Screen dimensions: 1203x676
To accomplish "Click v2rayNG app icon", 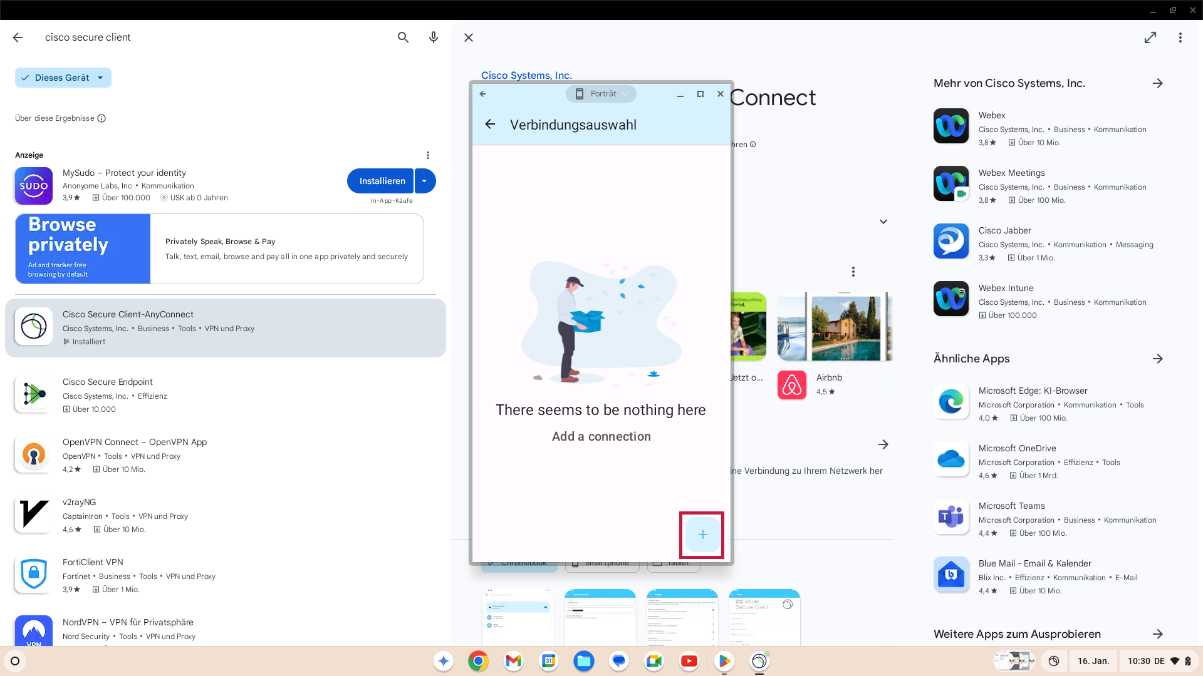I will [x=34, y=515].
